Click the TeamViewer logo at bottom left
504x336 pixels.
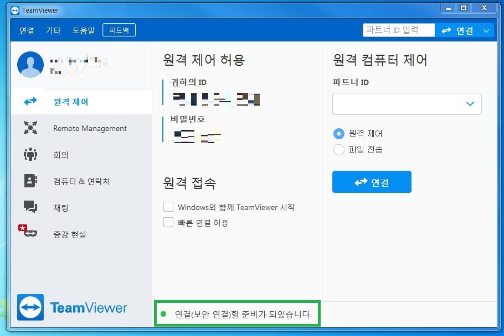[x=72, y=307]
